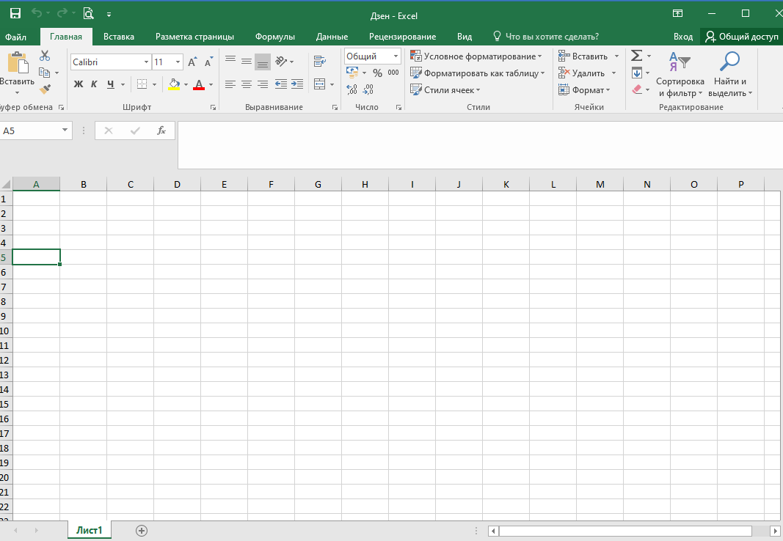Open Найти и выделить menu
Screen dimensions: 783x541
(730, 75)
